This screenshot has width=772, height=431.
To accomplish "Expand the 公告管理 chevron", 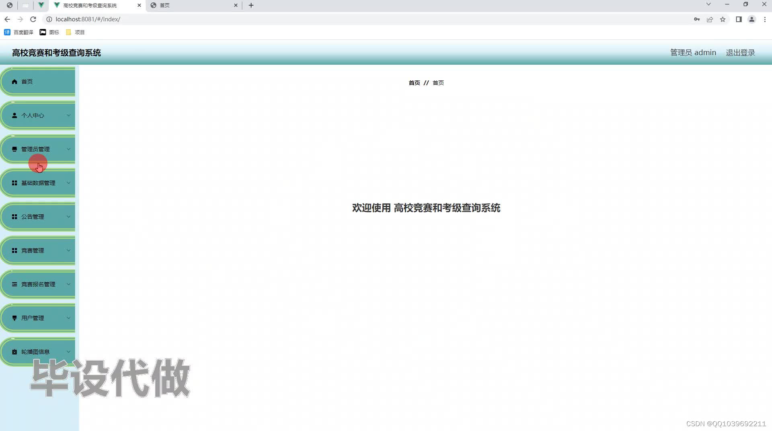I will (68, 217).
